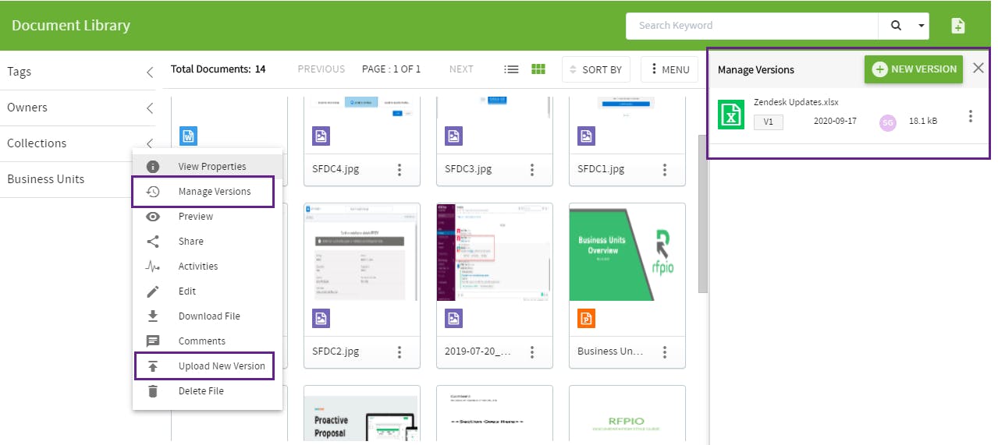This screenshot has width=998, height=445.
Task: Open options menu for SFDC3.jpg
Action: (532, 169)
